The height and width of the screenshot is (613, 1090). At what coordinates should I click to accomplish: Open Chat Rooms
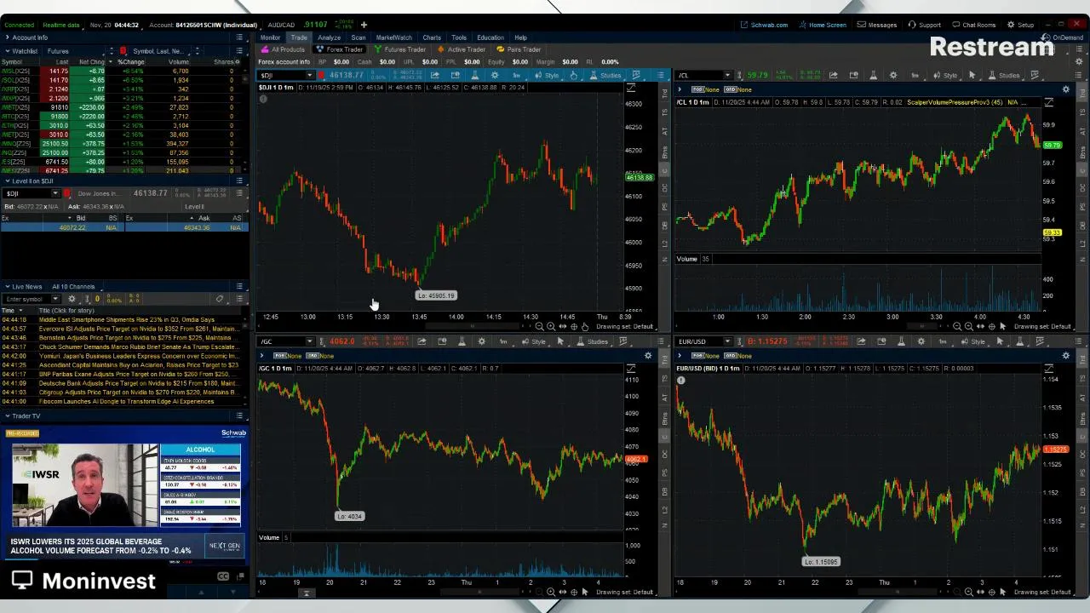(x=973, y=25)
